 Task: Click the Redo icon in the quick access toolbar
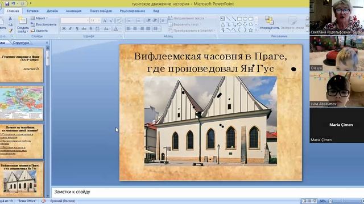coord(23,4)
